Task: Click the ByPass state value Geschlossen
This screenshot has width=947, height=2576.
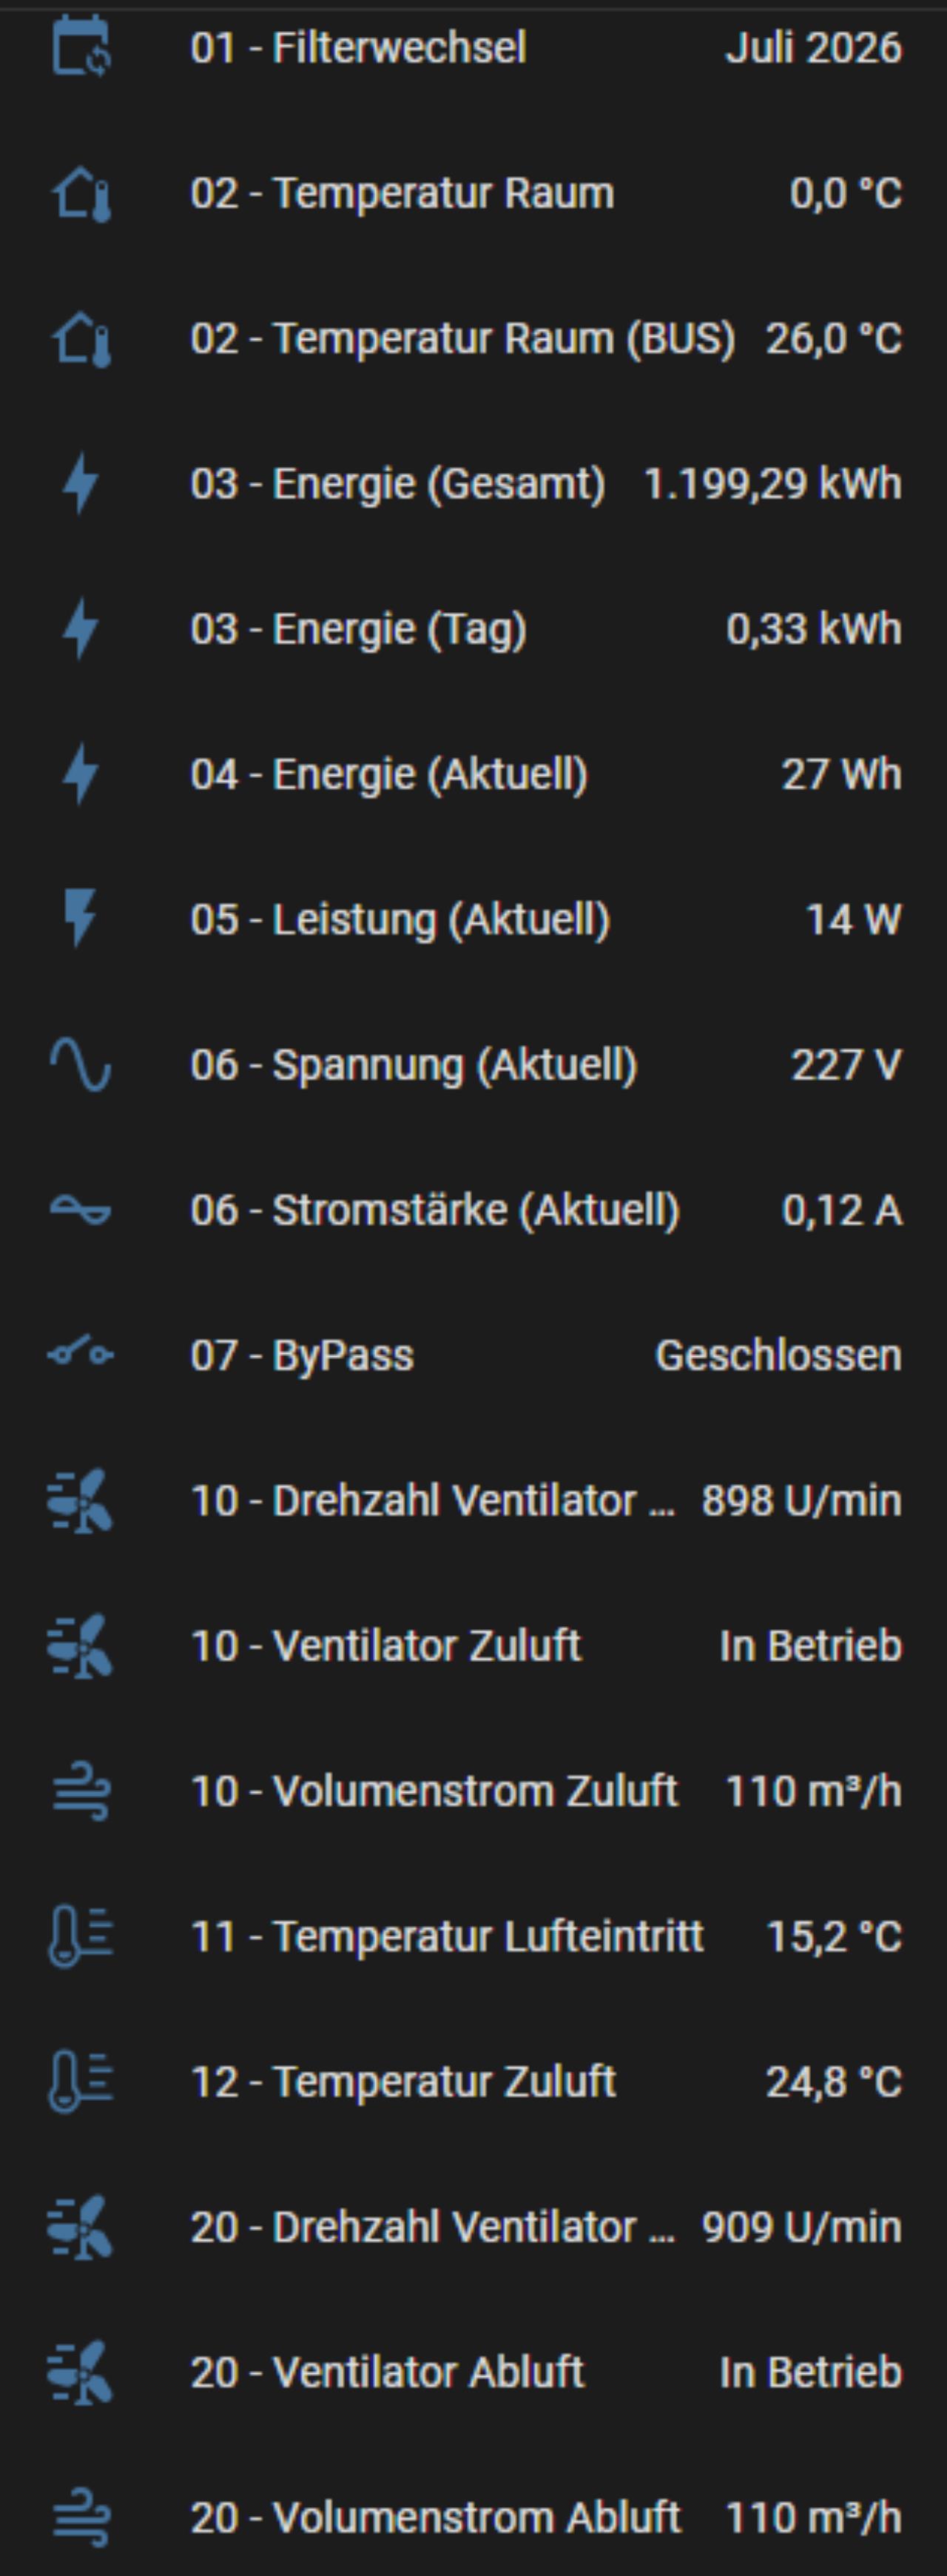Action: (x=778, y=1355)
